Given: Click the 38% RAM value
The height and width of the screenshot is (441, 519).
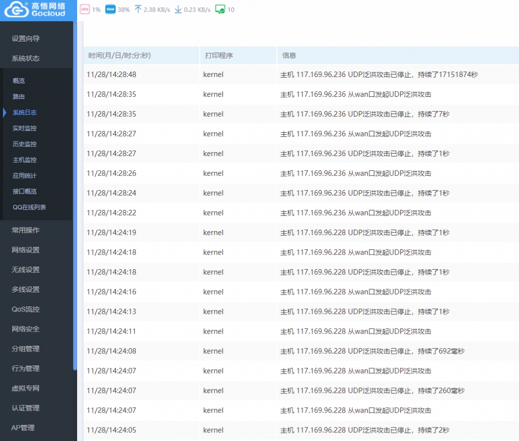Looking at the screenshot, I should pos(124,10).
